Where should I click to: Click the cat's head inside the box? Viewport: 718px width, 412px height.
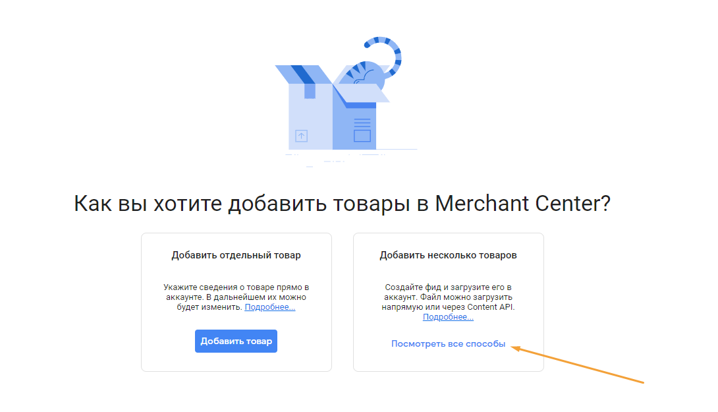coord(365,74)
